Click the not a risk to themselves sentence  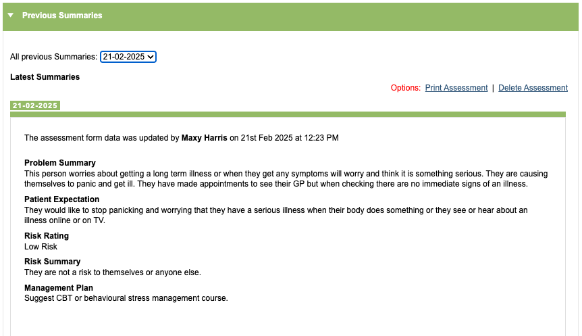coord(113,272)
